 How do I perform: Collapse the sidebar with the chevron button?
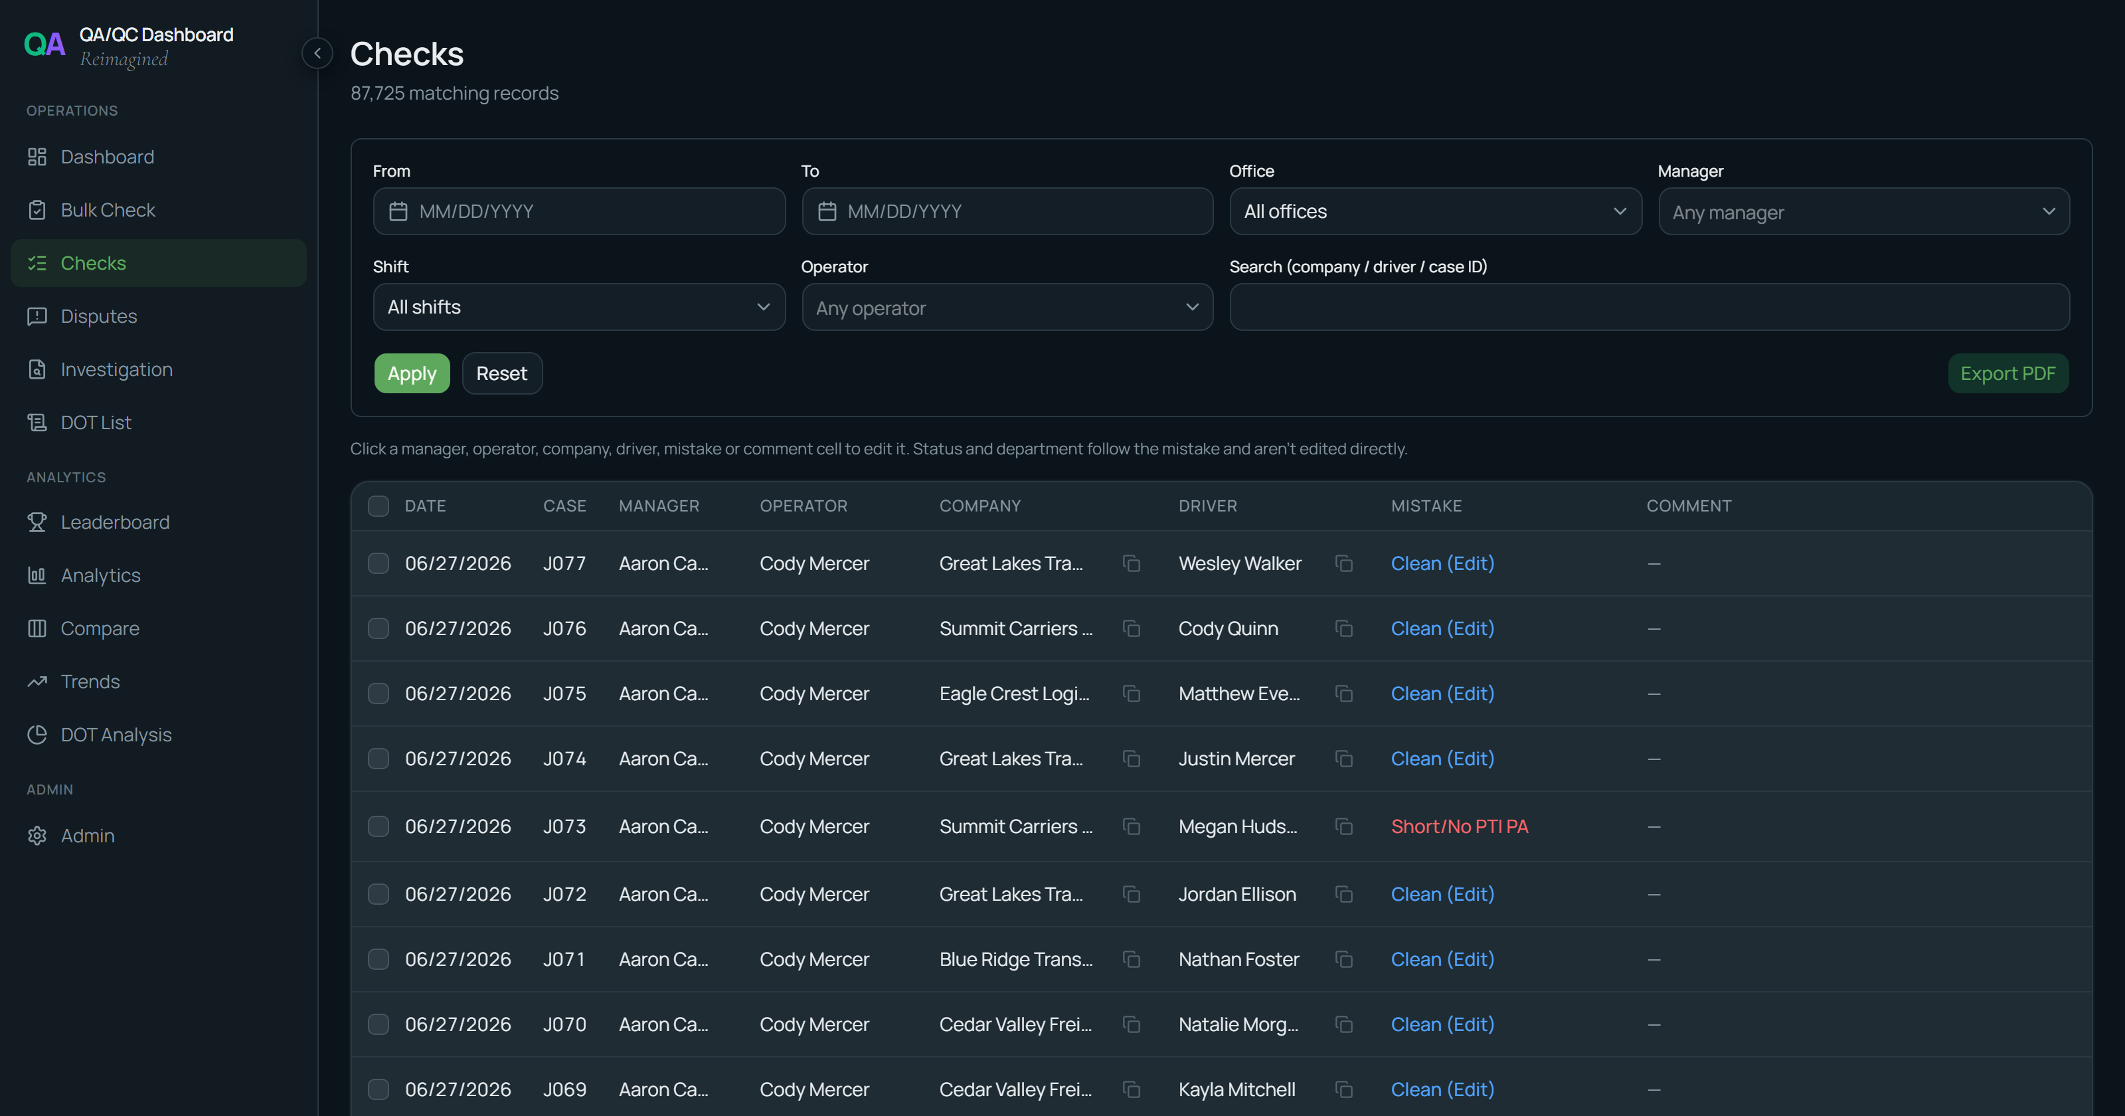point(317,53)
